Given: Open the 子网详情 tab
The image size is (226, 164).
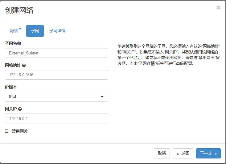Looking at the screenshot, I should [57, 31].
